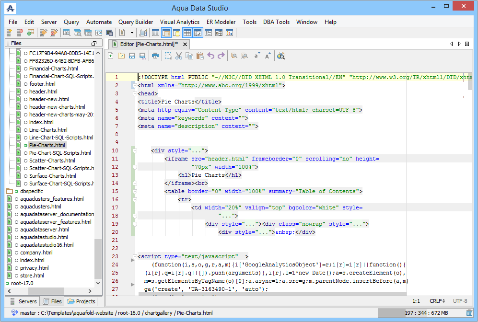Screen dimensions: 478x322
Task: Click the Save file icon in editor toolbar
Action: [x=131, y=56]
